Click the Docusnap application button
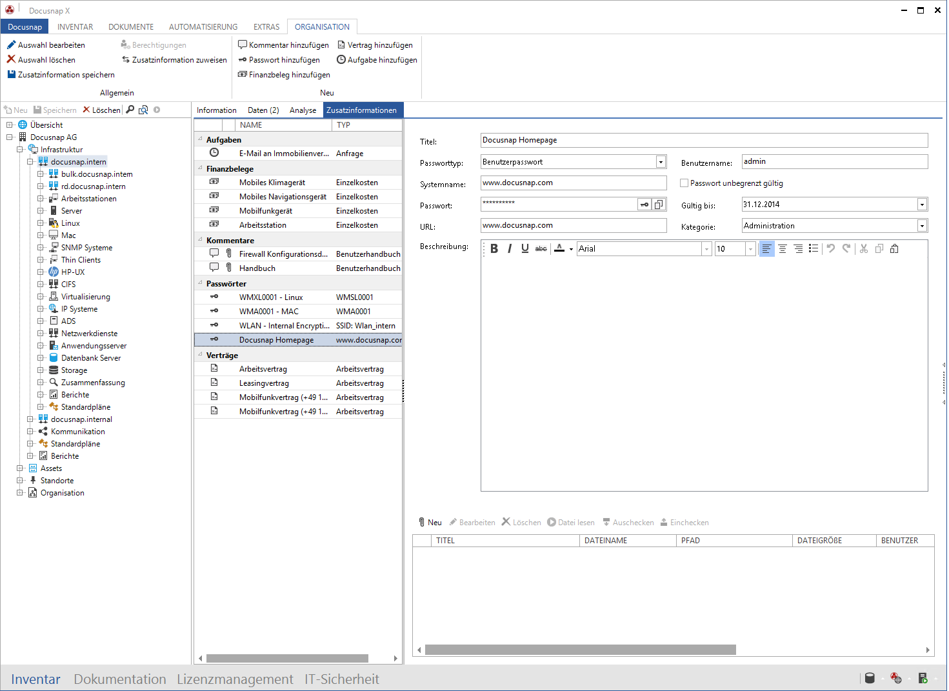This screenshot has width=949, height=691. tap(25, 27)
